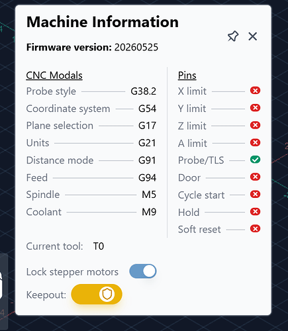Viewport: 288px width, 331px height.
Task: Click the Current tool T0 value
Action: pyautogui.click(x=99, y=246)
